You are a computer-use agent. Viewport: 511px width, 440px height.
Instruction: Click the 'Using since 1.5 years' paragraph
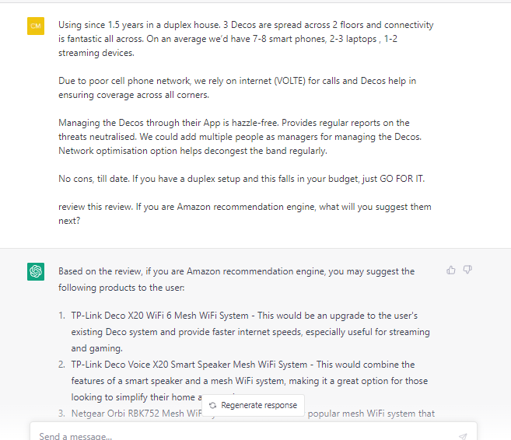245,39
